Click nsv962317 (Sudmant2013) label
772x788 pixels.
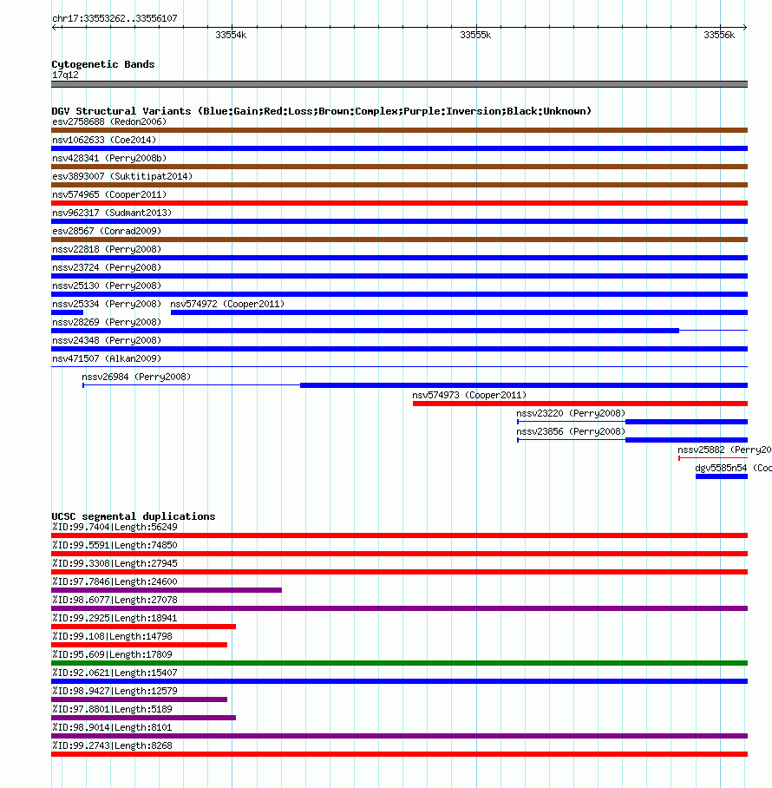point(112,213)
